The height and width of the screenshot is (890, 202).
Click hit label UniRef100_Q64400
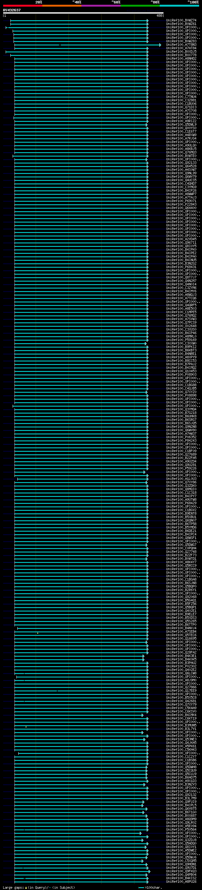click(181, 208)
